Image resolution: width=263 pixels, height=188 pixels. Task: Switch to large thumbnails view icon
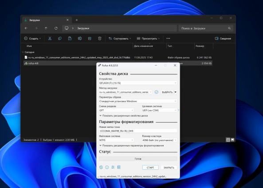coord(232,140)
